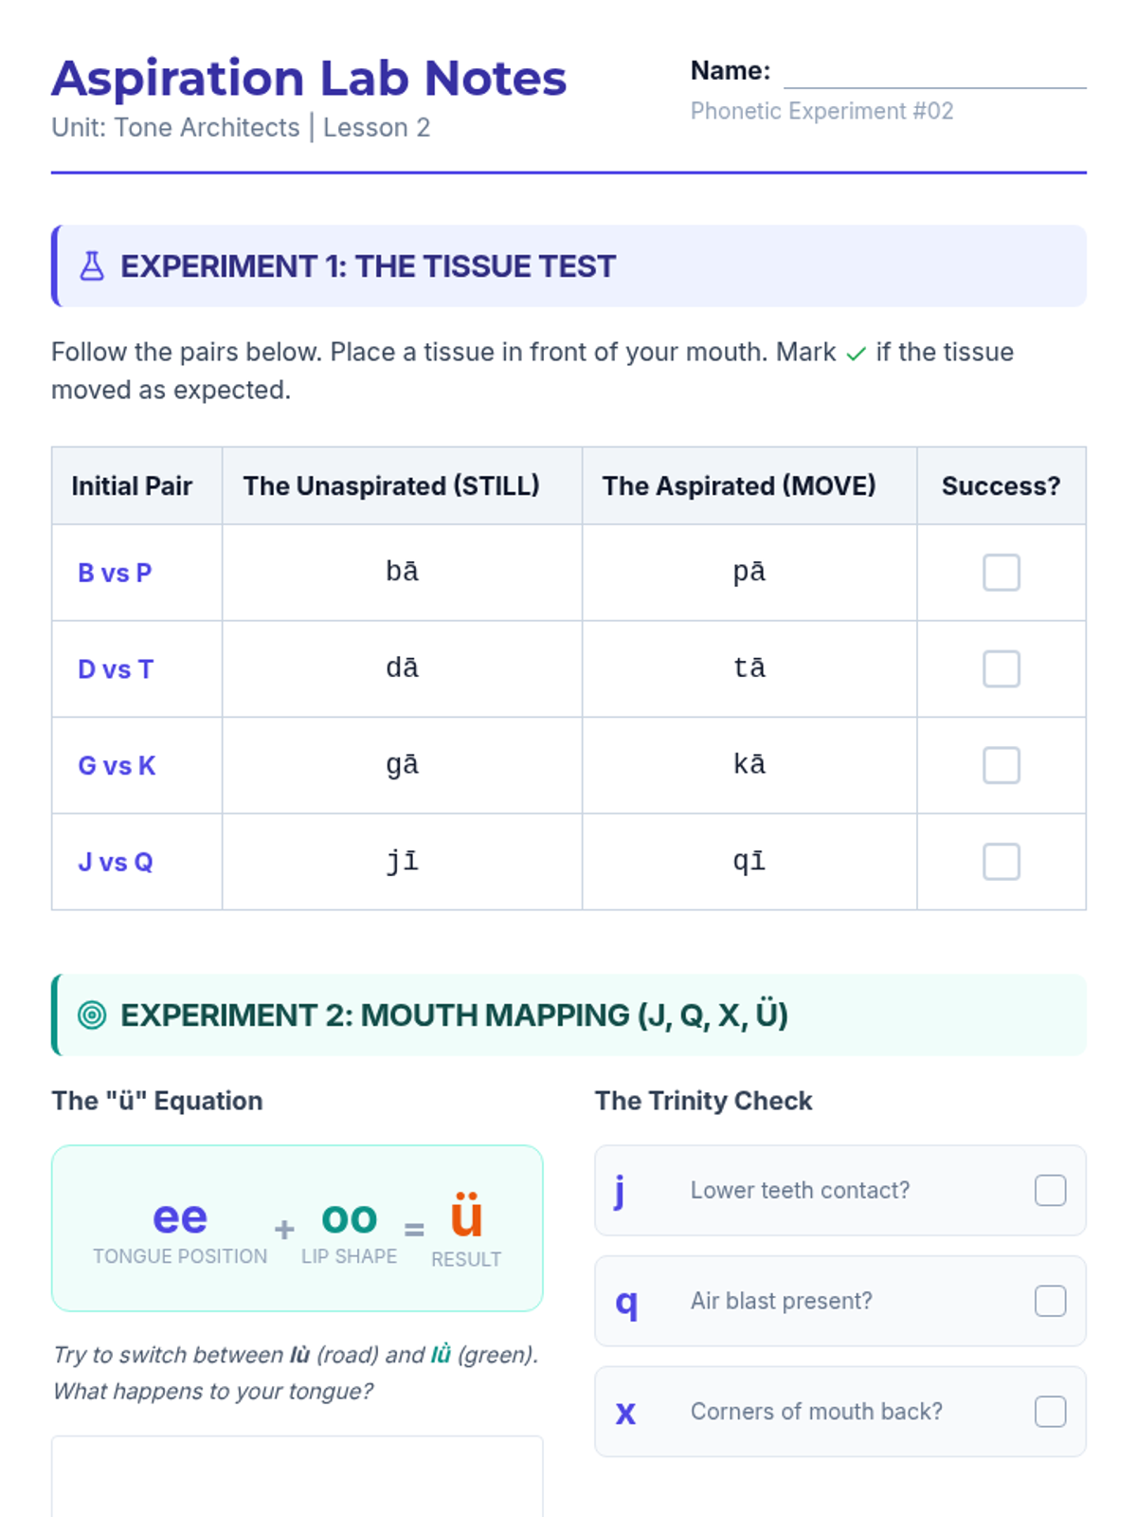This screenshot has width=1137, height=1517.
Task: Click the purple 'ee' tongue position symbol
Action: point(180,1217)
